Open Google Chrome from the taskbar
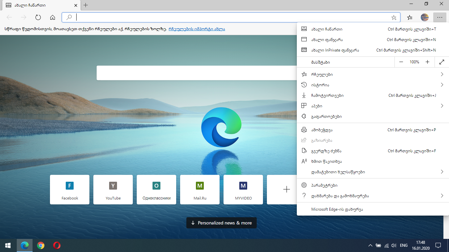Screen dimensions: 449x252 tap(41, 245)
